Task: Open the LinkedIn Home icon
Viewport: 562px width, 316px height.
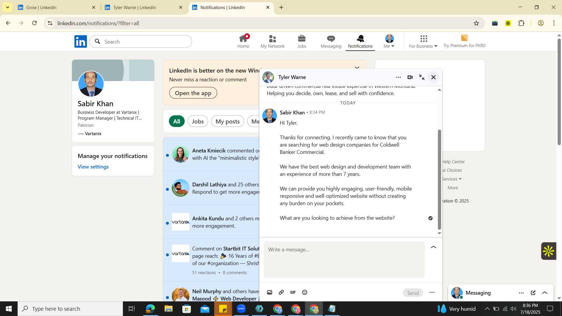Action: coord(243,41)
